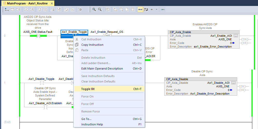Toggle the abcd tag display button

[x=140, y=10]
